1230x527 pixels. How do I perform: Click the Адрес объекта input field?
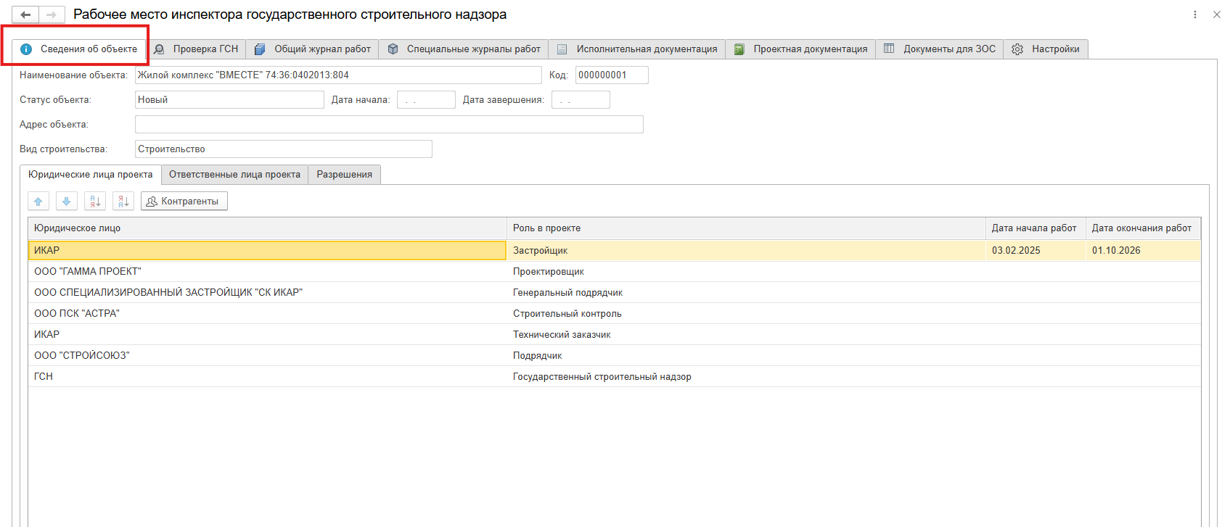(389, 125)
